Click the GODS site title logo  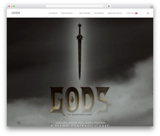click(x=16, y=13)
